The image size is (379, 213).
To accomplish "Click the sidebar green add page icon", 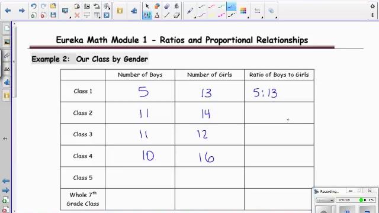I will [5, 200].
